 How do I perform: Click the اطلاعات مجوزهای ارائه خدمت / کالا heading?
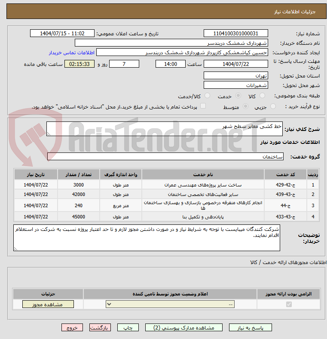288,262
